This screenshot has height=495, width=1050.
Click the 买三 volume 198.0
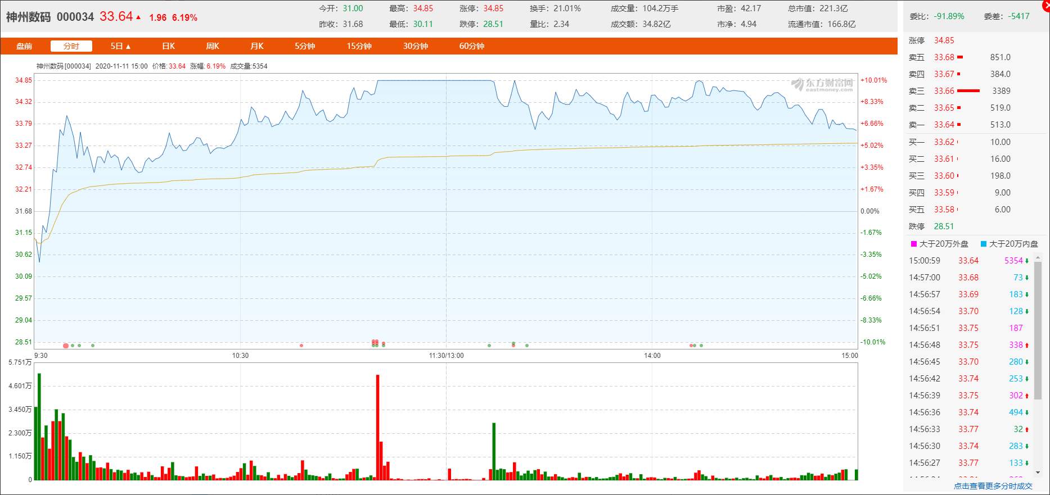(1001, 176)
